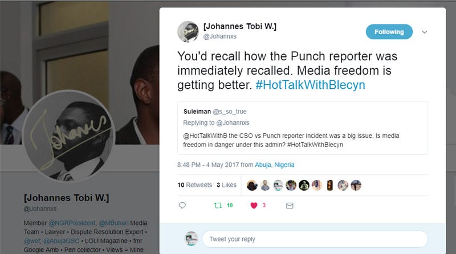View the 10 Retweets list
Image resolution: width=456 pixels, height=254 pixels.
(194, 185)
